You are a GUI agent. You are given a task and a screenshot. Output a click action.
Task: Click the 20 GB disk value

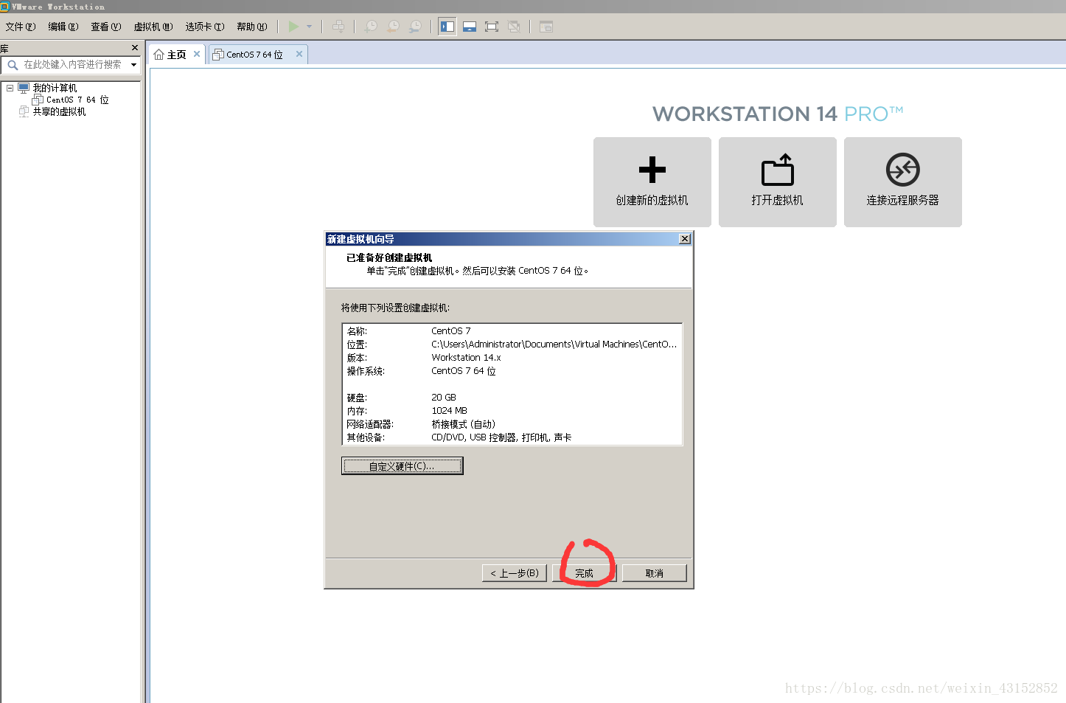[x=444, y=398]
